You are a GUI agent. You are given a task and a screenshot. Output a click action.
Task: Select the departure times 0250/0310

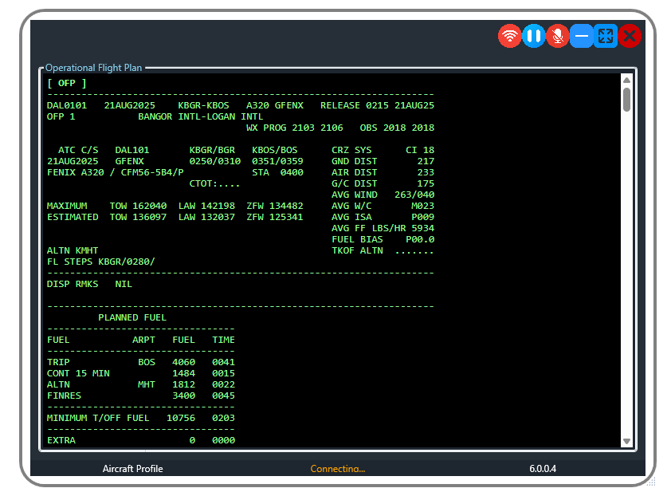coord(215,161)
